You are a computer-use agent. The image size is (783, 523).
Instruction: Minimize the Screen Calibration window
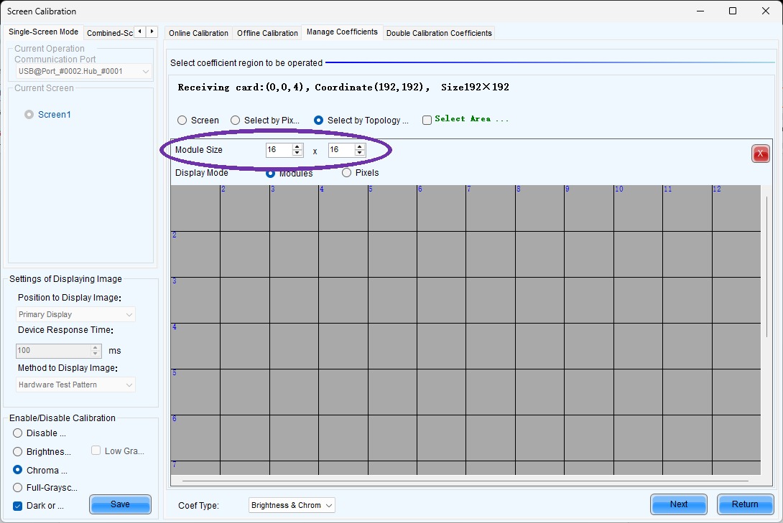(x=700, y=11)
